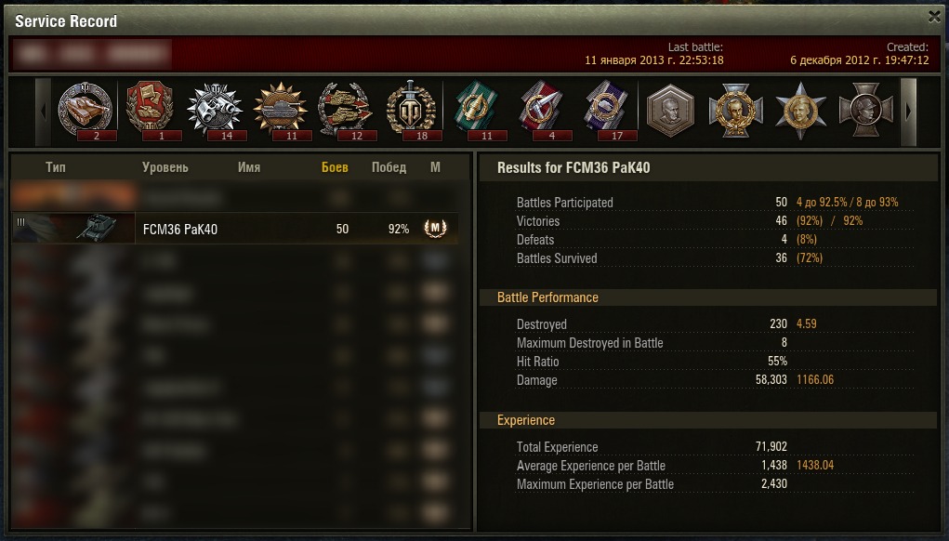Click the tank medal with count 2
Screen dimensions: 949x541
86,110
